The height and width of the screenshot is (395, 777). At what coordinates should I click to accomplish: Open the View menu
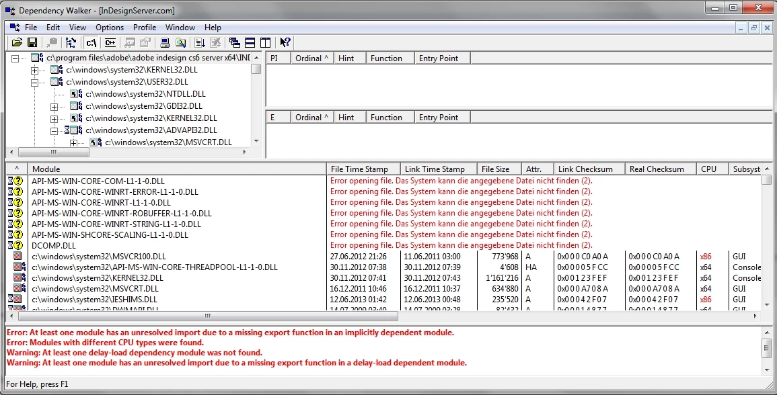(x=77, y=28)
